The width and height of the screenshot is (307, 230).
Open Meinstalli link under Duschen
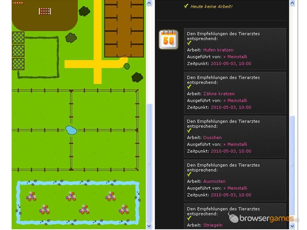[x=235, y=144]
